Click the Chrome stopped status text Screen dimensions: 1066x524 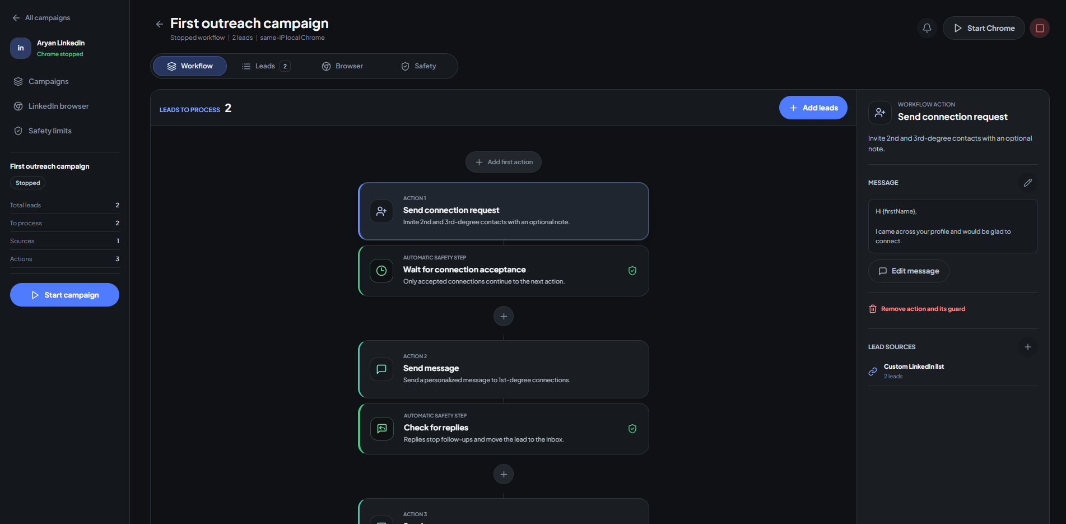(x=60, y=54)
